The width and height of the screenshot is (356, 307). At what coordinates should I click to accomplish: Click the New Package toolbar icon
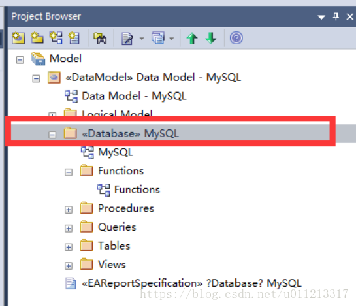click(x=37, y=38)
